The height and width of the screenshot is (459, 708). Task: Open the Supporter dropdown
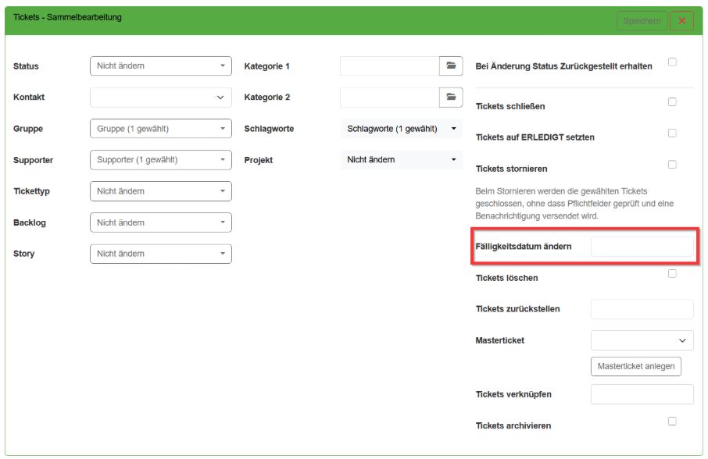[161, 160]
